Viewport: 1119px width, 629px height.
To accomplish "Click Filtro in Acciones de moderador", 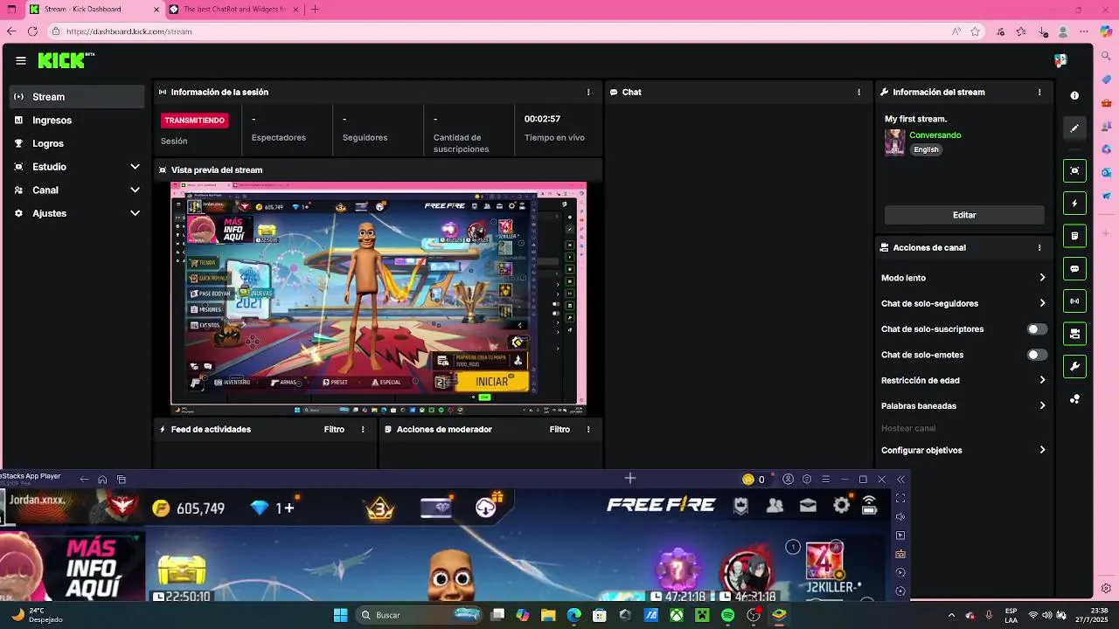I will tap(559, 429).
